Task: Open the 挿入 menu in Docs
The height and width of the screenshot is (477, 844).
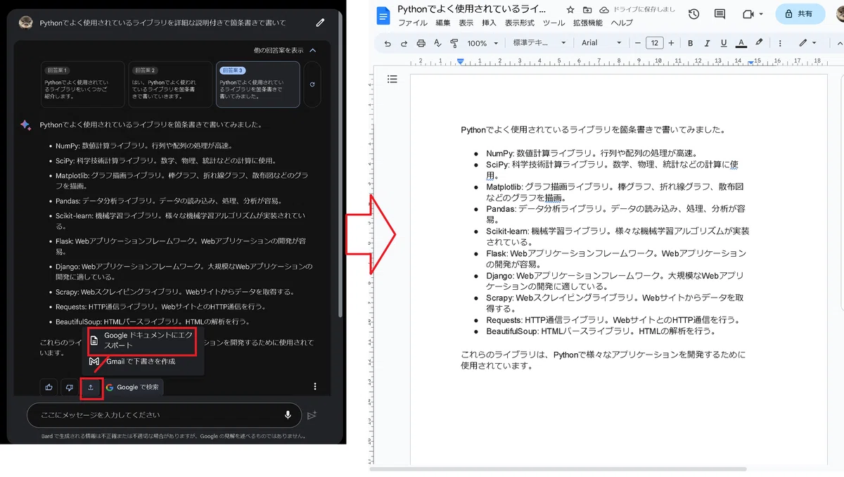Action: 489,23
